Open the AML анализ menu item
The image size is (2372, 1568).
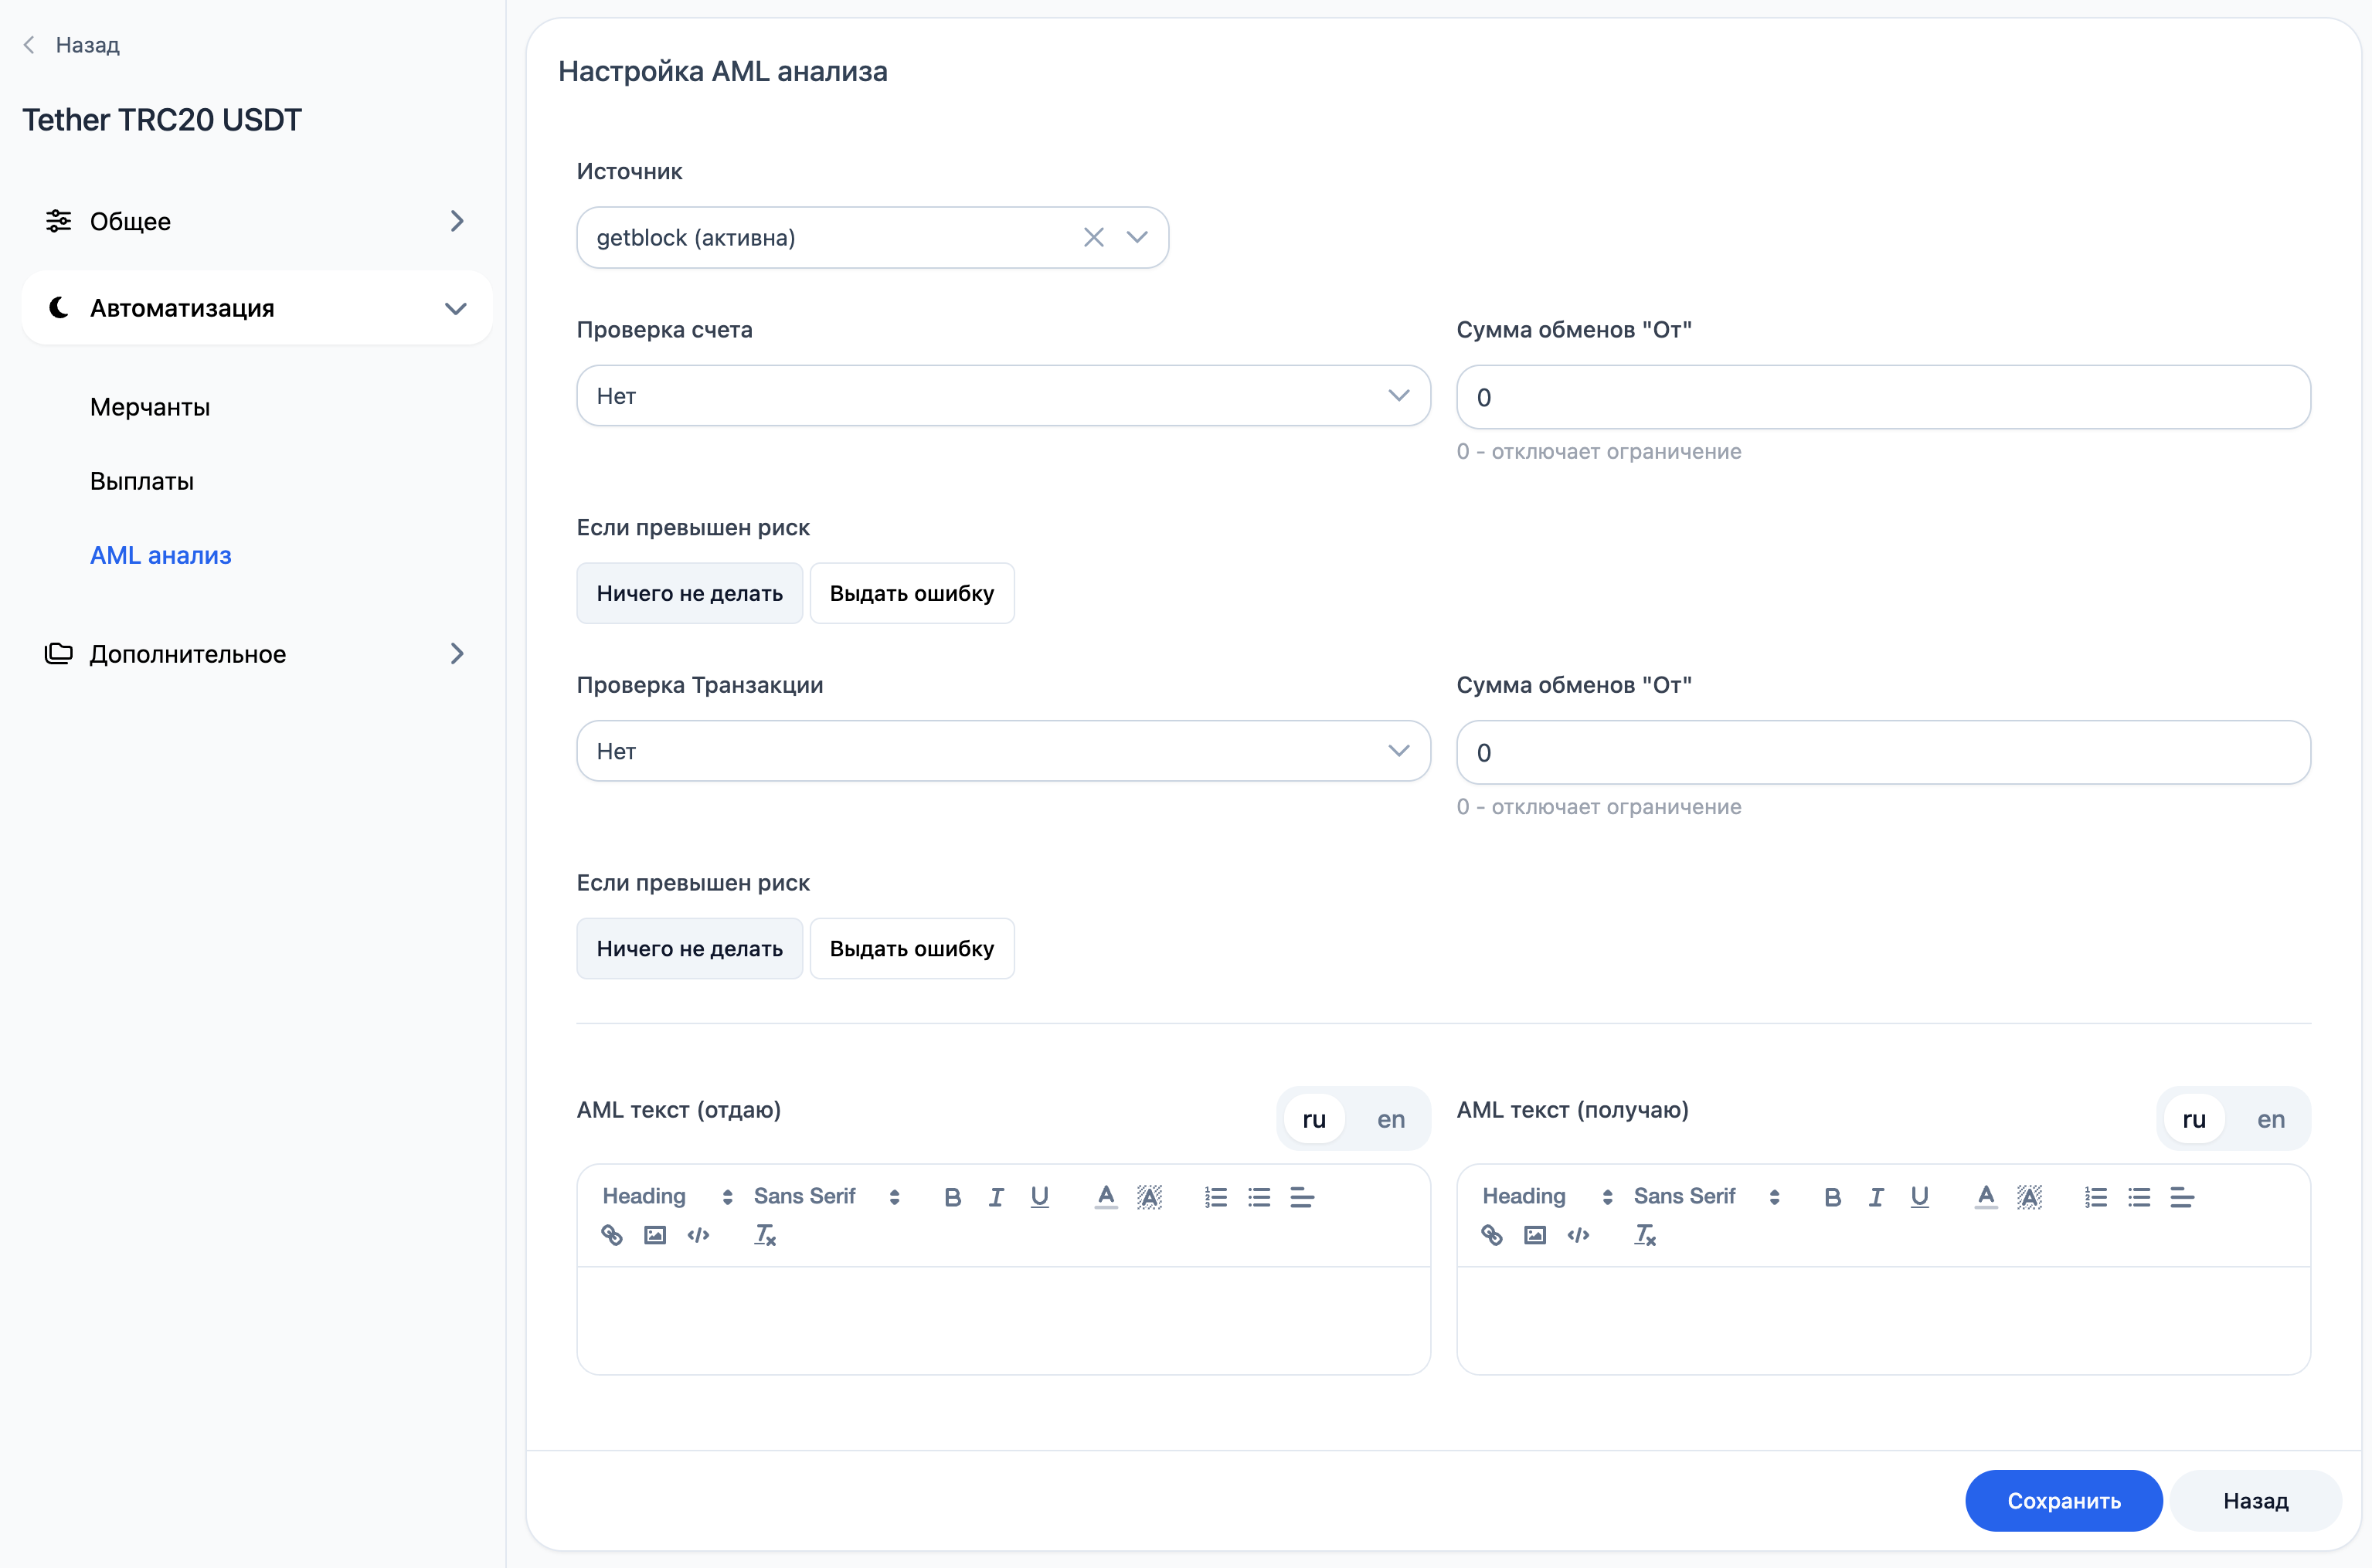pyautogui.click(x=161, y=555)
